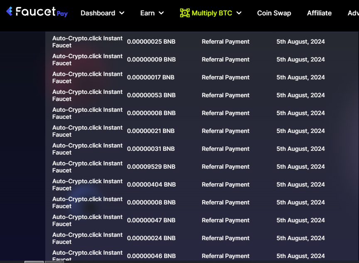Open the Affiliate page

point(319,13)
